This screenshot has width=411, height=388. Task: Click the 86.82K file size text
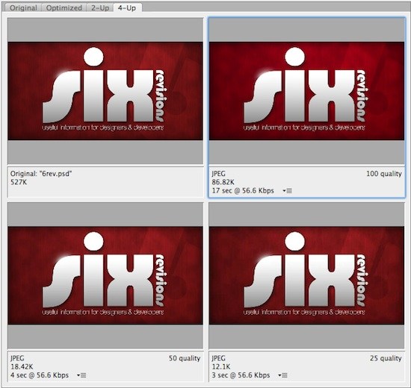tap(223, 182)
